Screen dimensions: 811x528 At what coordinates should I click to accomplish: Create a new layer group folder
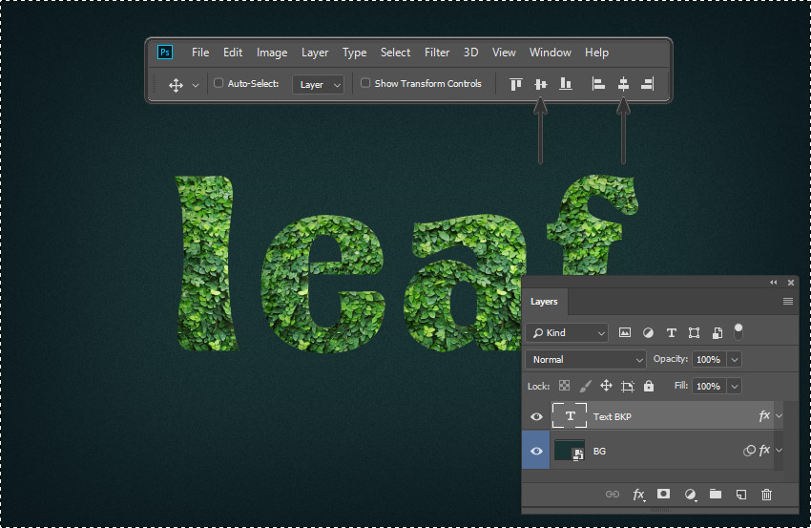715,494
